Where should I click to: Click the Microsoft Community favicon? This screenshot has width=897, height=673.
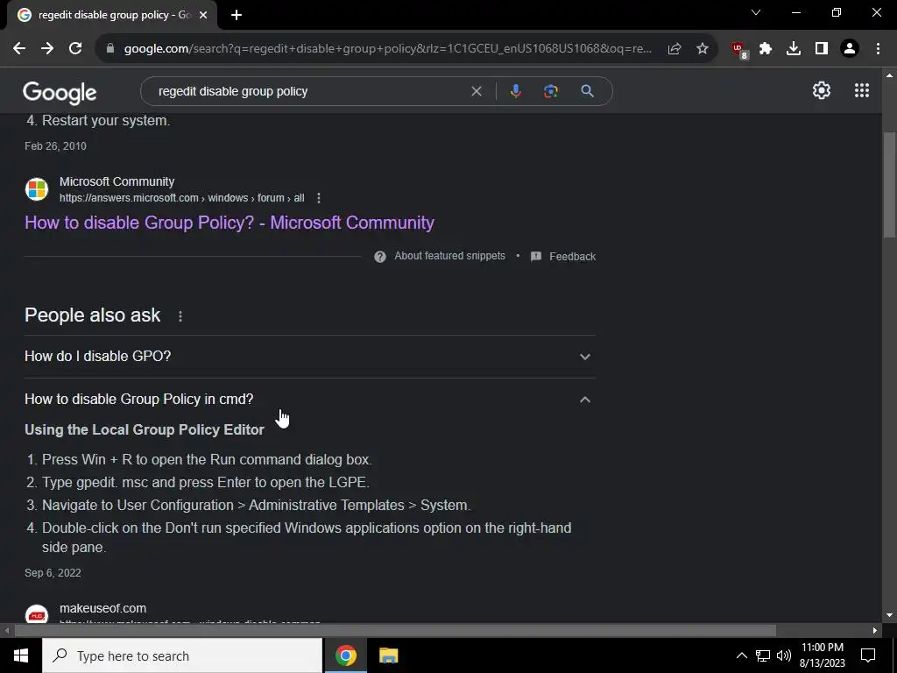[x=37, y=189]
